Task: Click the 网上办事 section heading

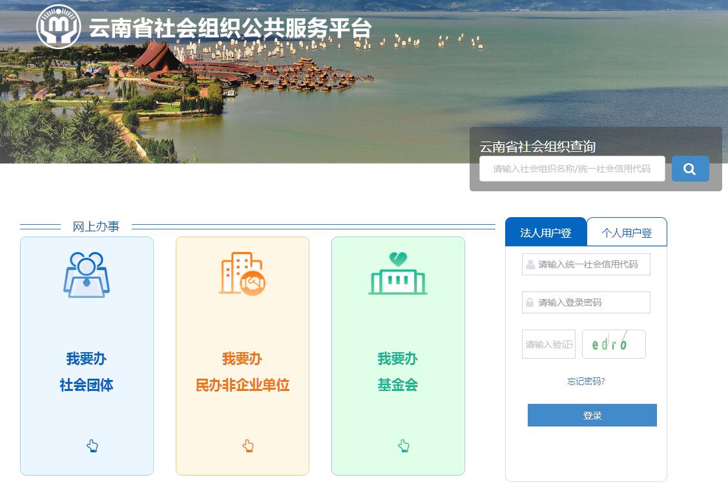Action: click(x=96, y=227)
